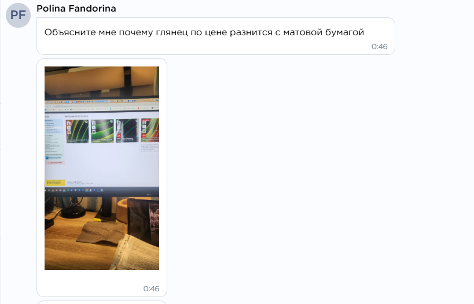Select the message about глянец and матовой бумагой
The image size is (474, 304).
click(216, 36)
